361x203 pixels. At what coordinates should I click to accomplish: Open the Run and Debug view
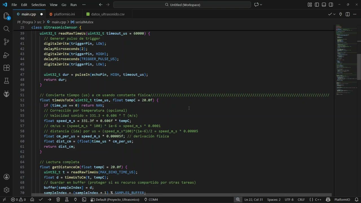coord(6,55)
